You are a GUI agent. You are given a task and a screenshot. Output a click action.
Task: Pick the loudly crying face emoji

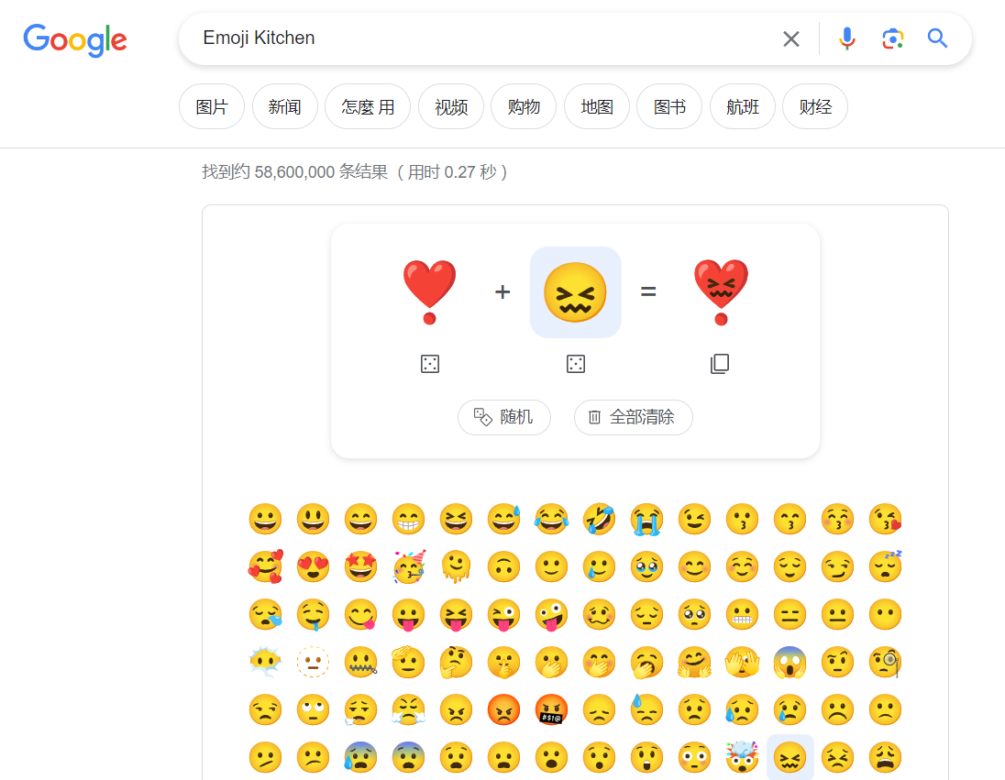tap(646, 519)
